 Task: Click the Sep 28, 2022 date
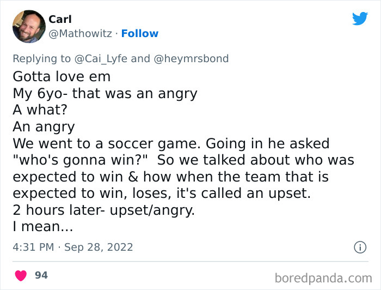tap(99, 246)
